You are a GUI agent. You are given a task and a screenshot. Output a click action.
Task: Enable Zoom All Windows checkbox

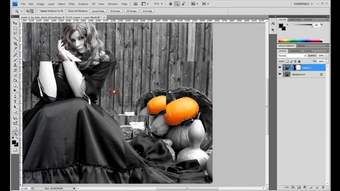tap(67, 11)
